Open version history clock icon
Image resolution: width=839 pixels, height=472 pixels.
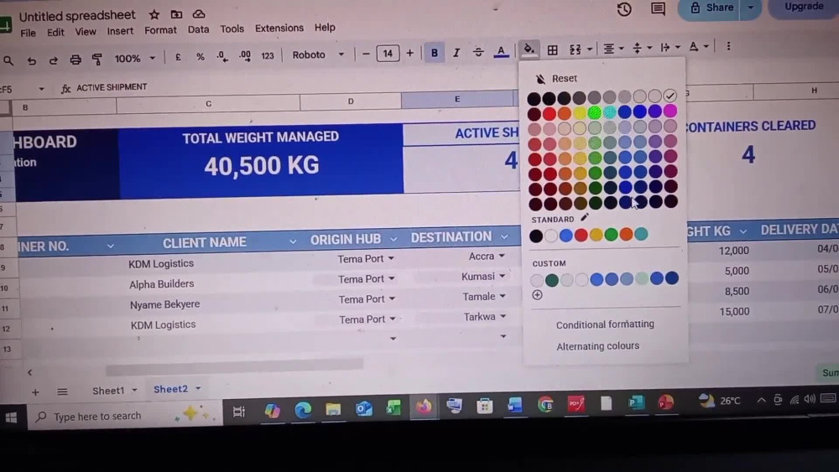[624, 9]
